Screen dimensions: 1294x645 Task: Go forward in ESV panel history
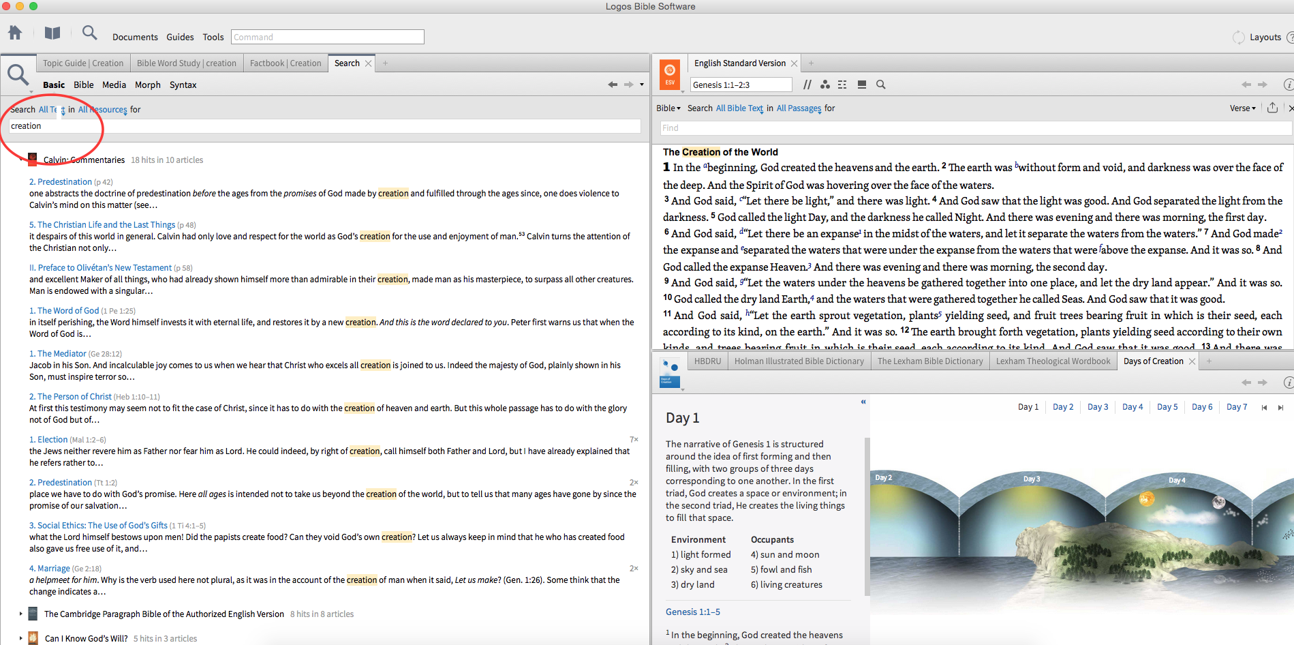(1263, 85)
